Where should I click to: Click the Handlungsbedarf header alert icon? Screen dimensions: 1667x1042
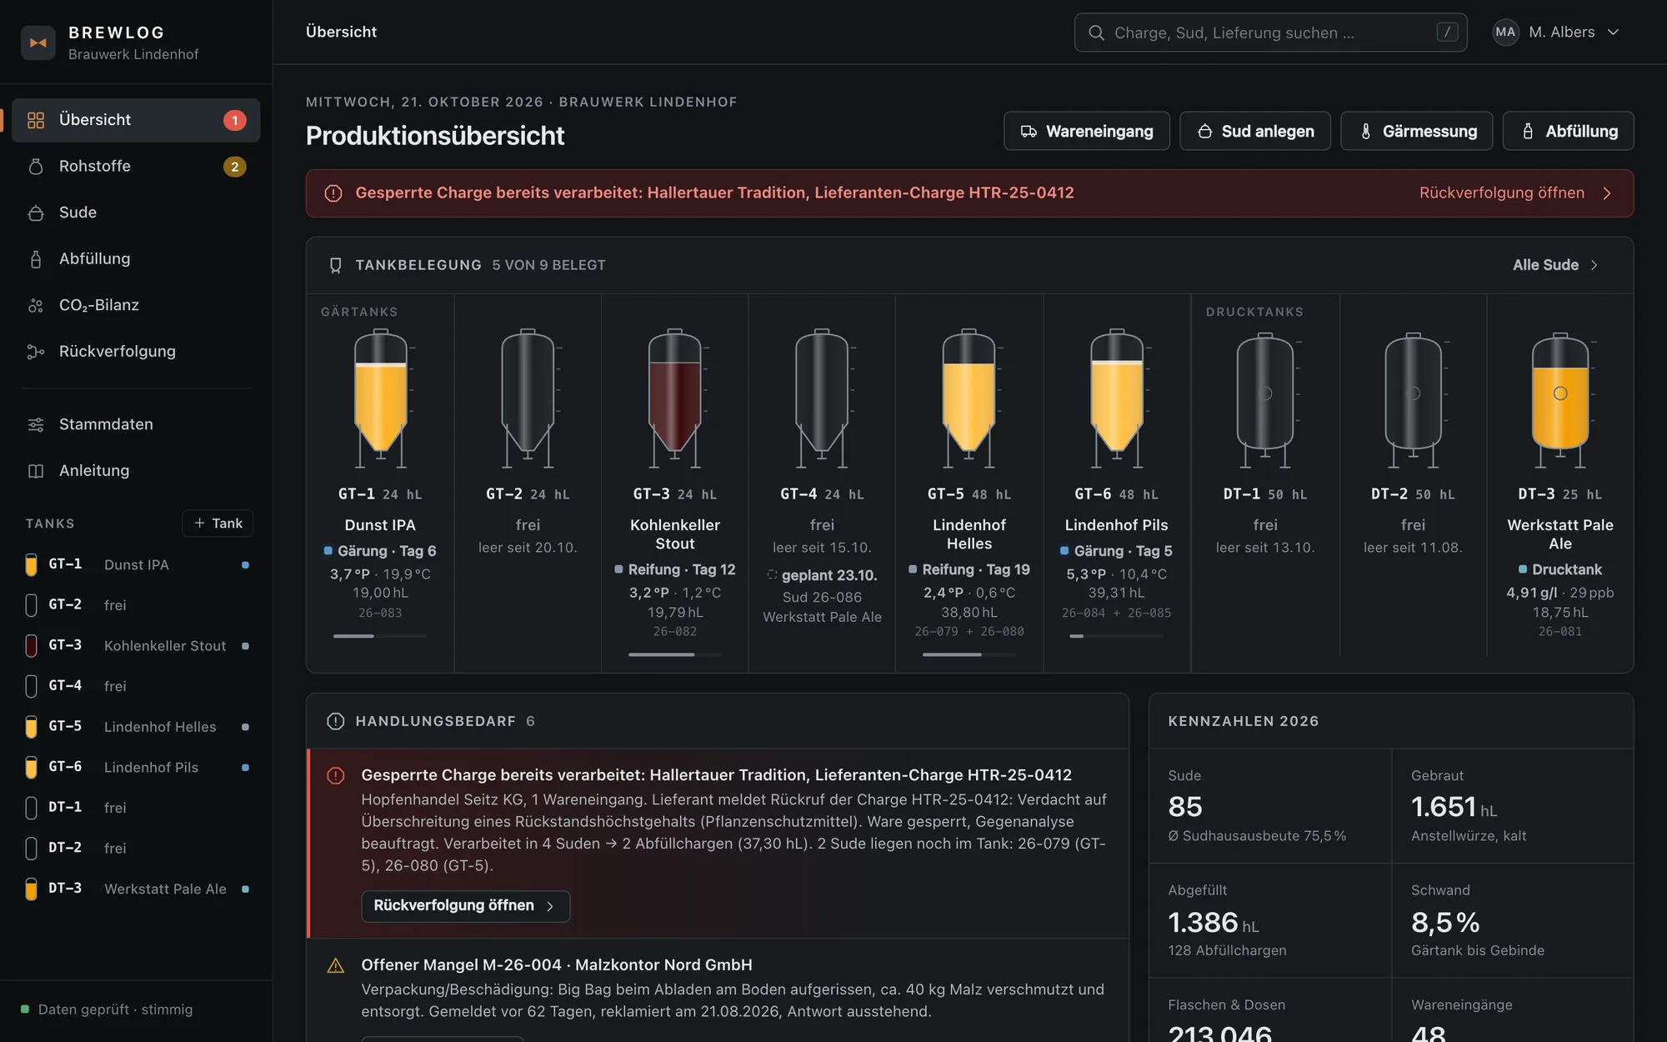336,721
